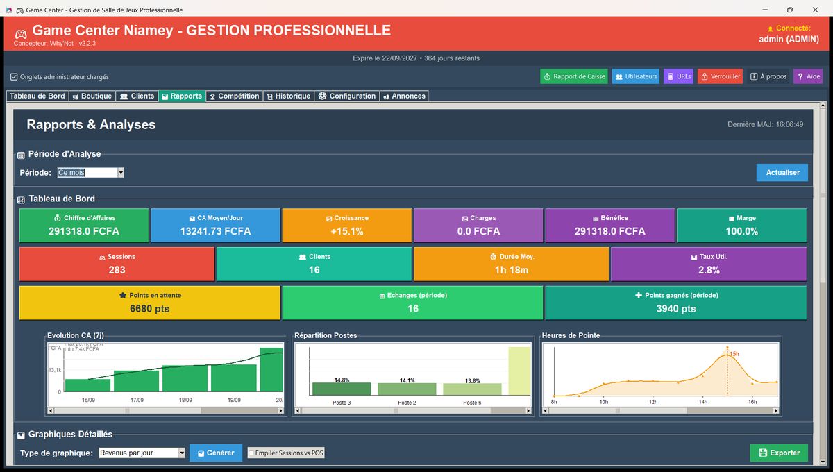Open the Historique tab

[289, 96]
